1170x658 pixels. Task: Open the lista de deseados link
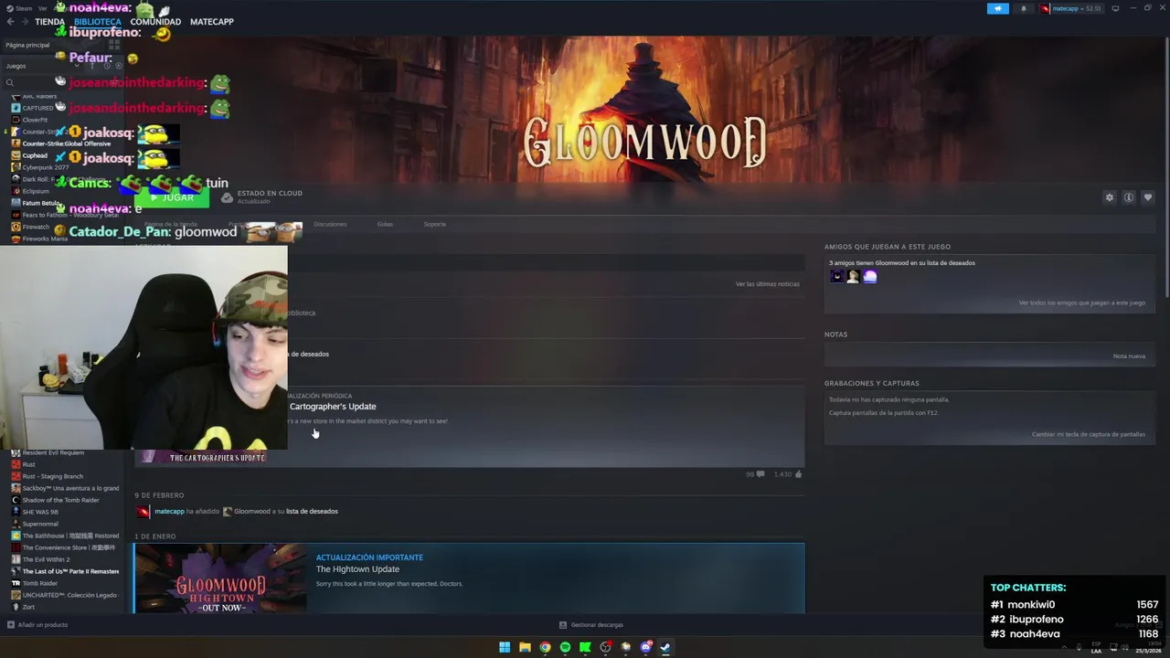(312, 512)
